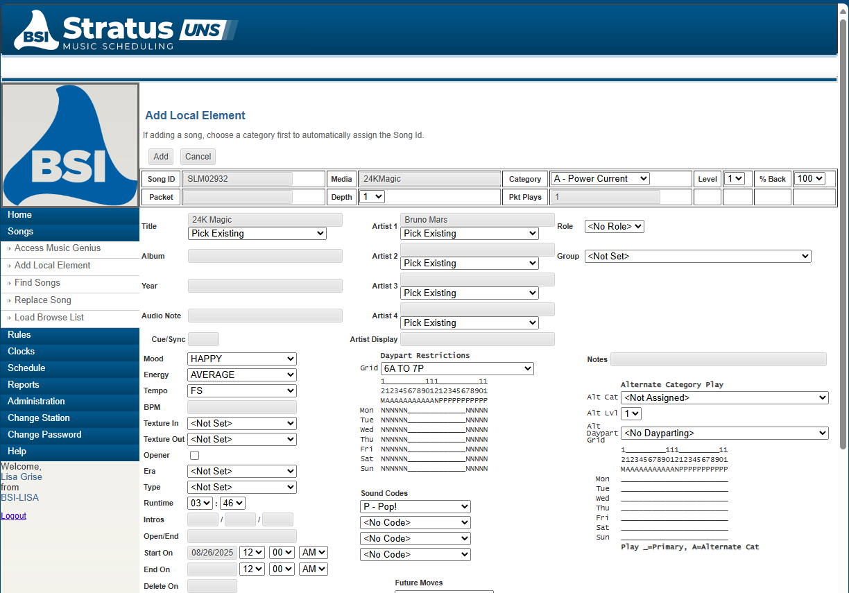Image resolution: width=849 pixels, height=593 pixels.
Task: Open the Texture In dropdown
Action: pyautogui.click(x=242, y=423)
